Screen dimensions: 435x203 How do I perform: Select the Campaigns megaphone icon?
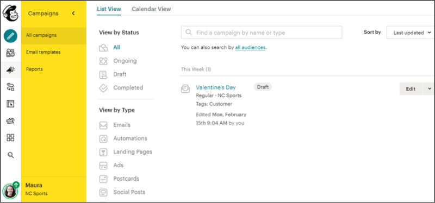point(10,70)
